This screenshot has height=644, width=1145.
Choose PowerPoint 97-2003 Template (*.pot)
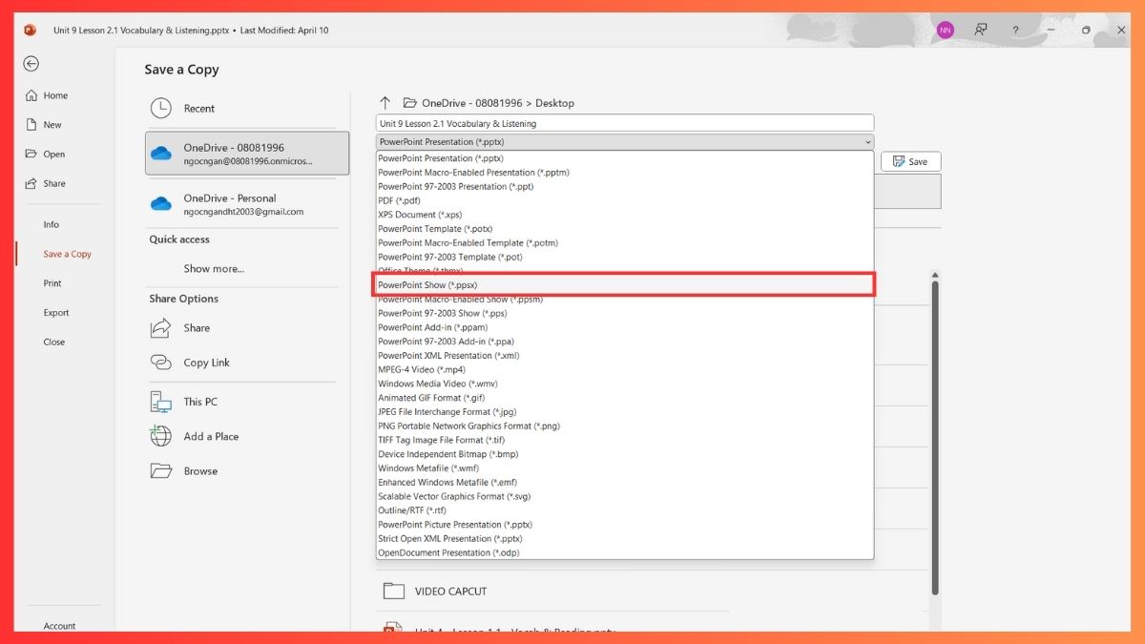(x=625, y=257)
